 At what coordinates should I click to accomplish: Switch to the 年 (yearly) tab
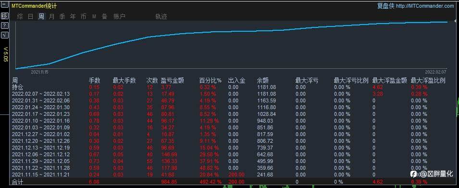click(x=73, y=17)
